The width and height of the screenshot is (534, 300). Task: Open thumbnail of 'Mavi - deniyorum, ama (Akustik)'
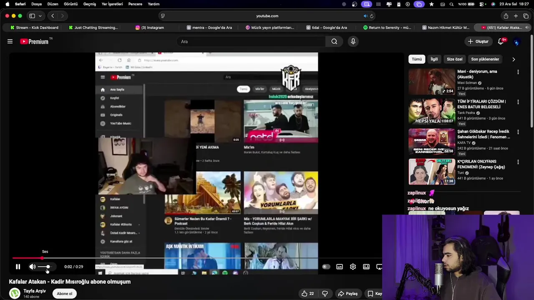coord(432,82)
